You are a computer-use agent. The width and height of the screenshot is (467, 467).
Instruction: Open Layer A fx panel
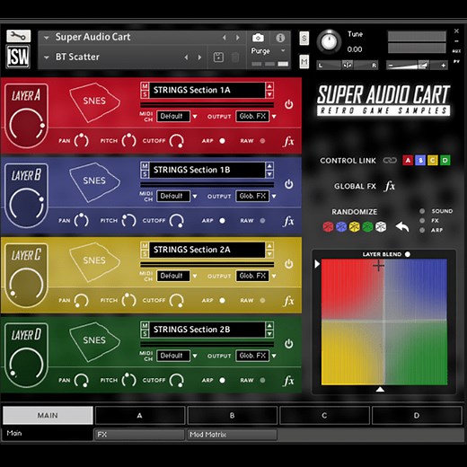point(288,141)
